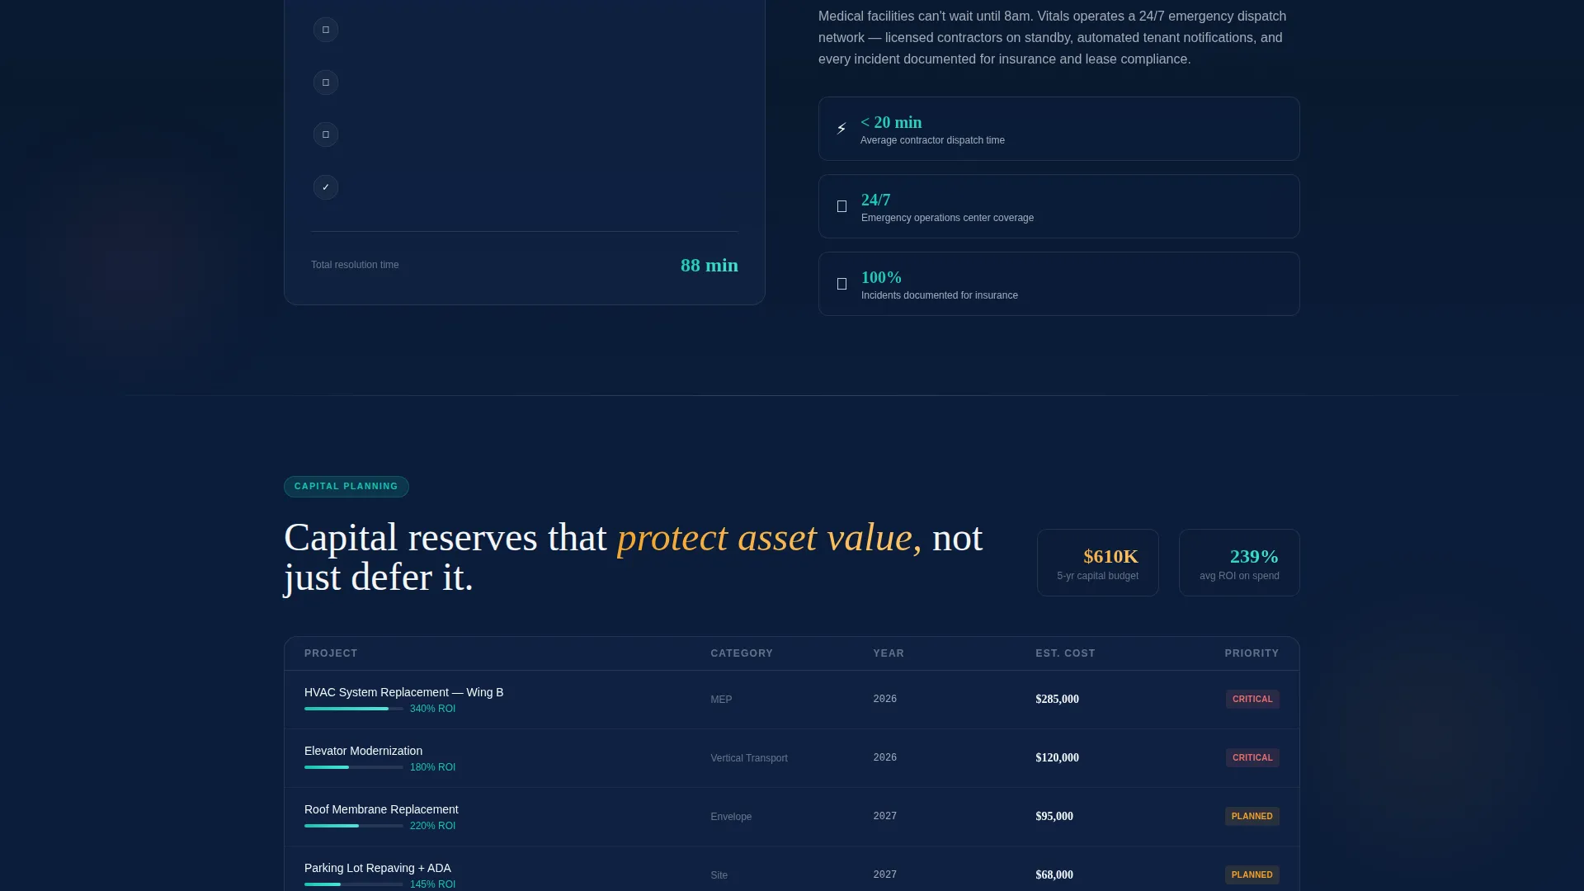Click the '$68,000' estimated cost cell
The width and height of the screenshot is (1584, 891).
[x=1054, y=875]
